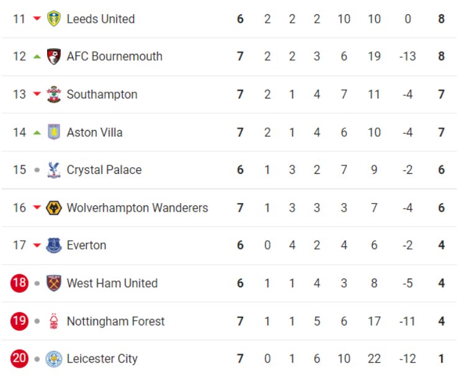Click Leicester City's points total

[441, 359]
